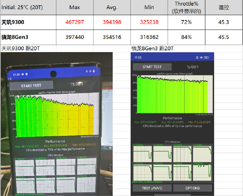The width and height of the screenshot is (243, 196).
Task: Select the 84% throttle cell
Action: click(x=186, y=37)
